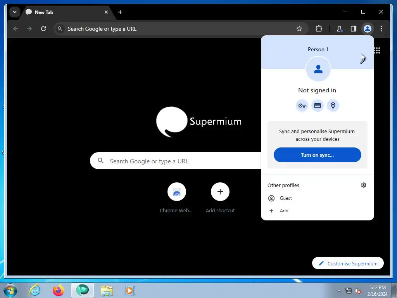Go forward to next page

tap(29, 29)
